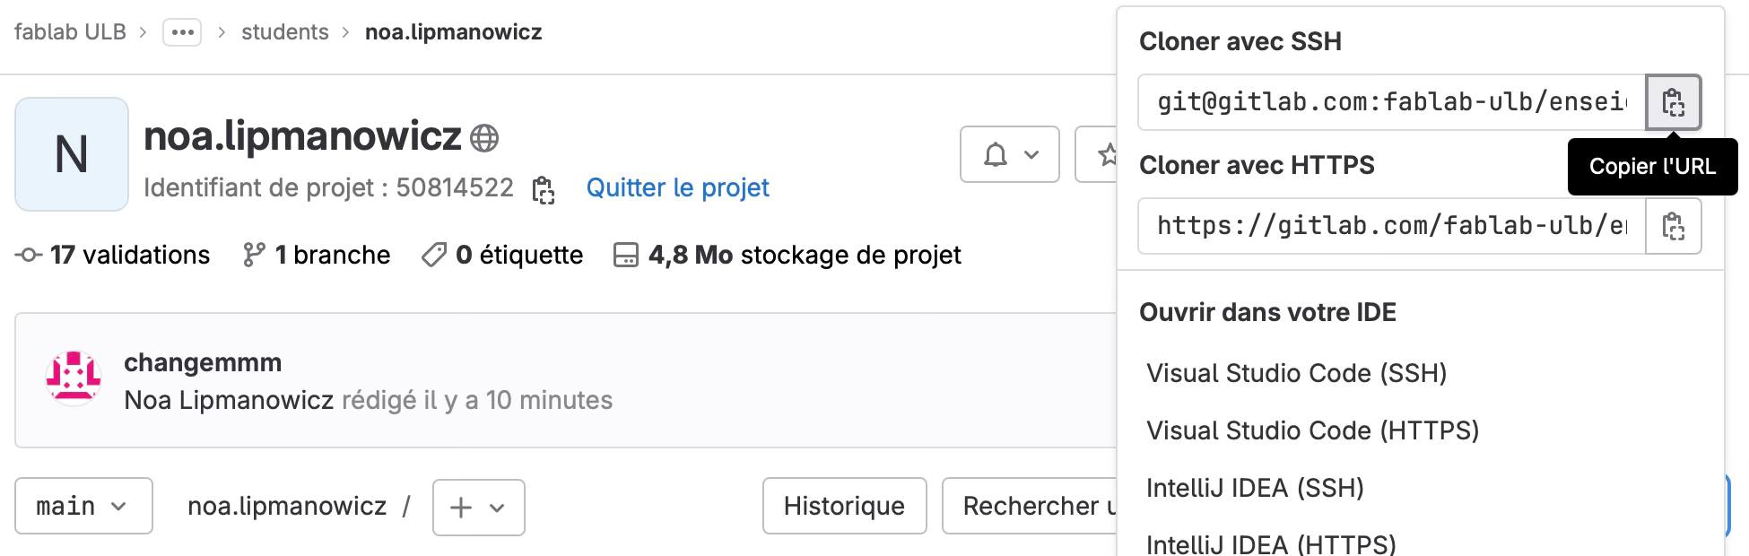The width and height of the screenshot is (1749, 556).
Task: Open the 0 étiquette tags page
Action: pos(502,256)
